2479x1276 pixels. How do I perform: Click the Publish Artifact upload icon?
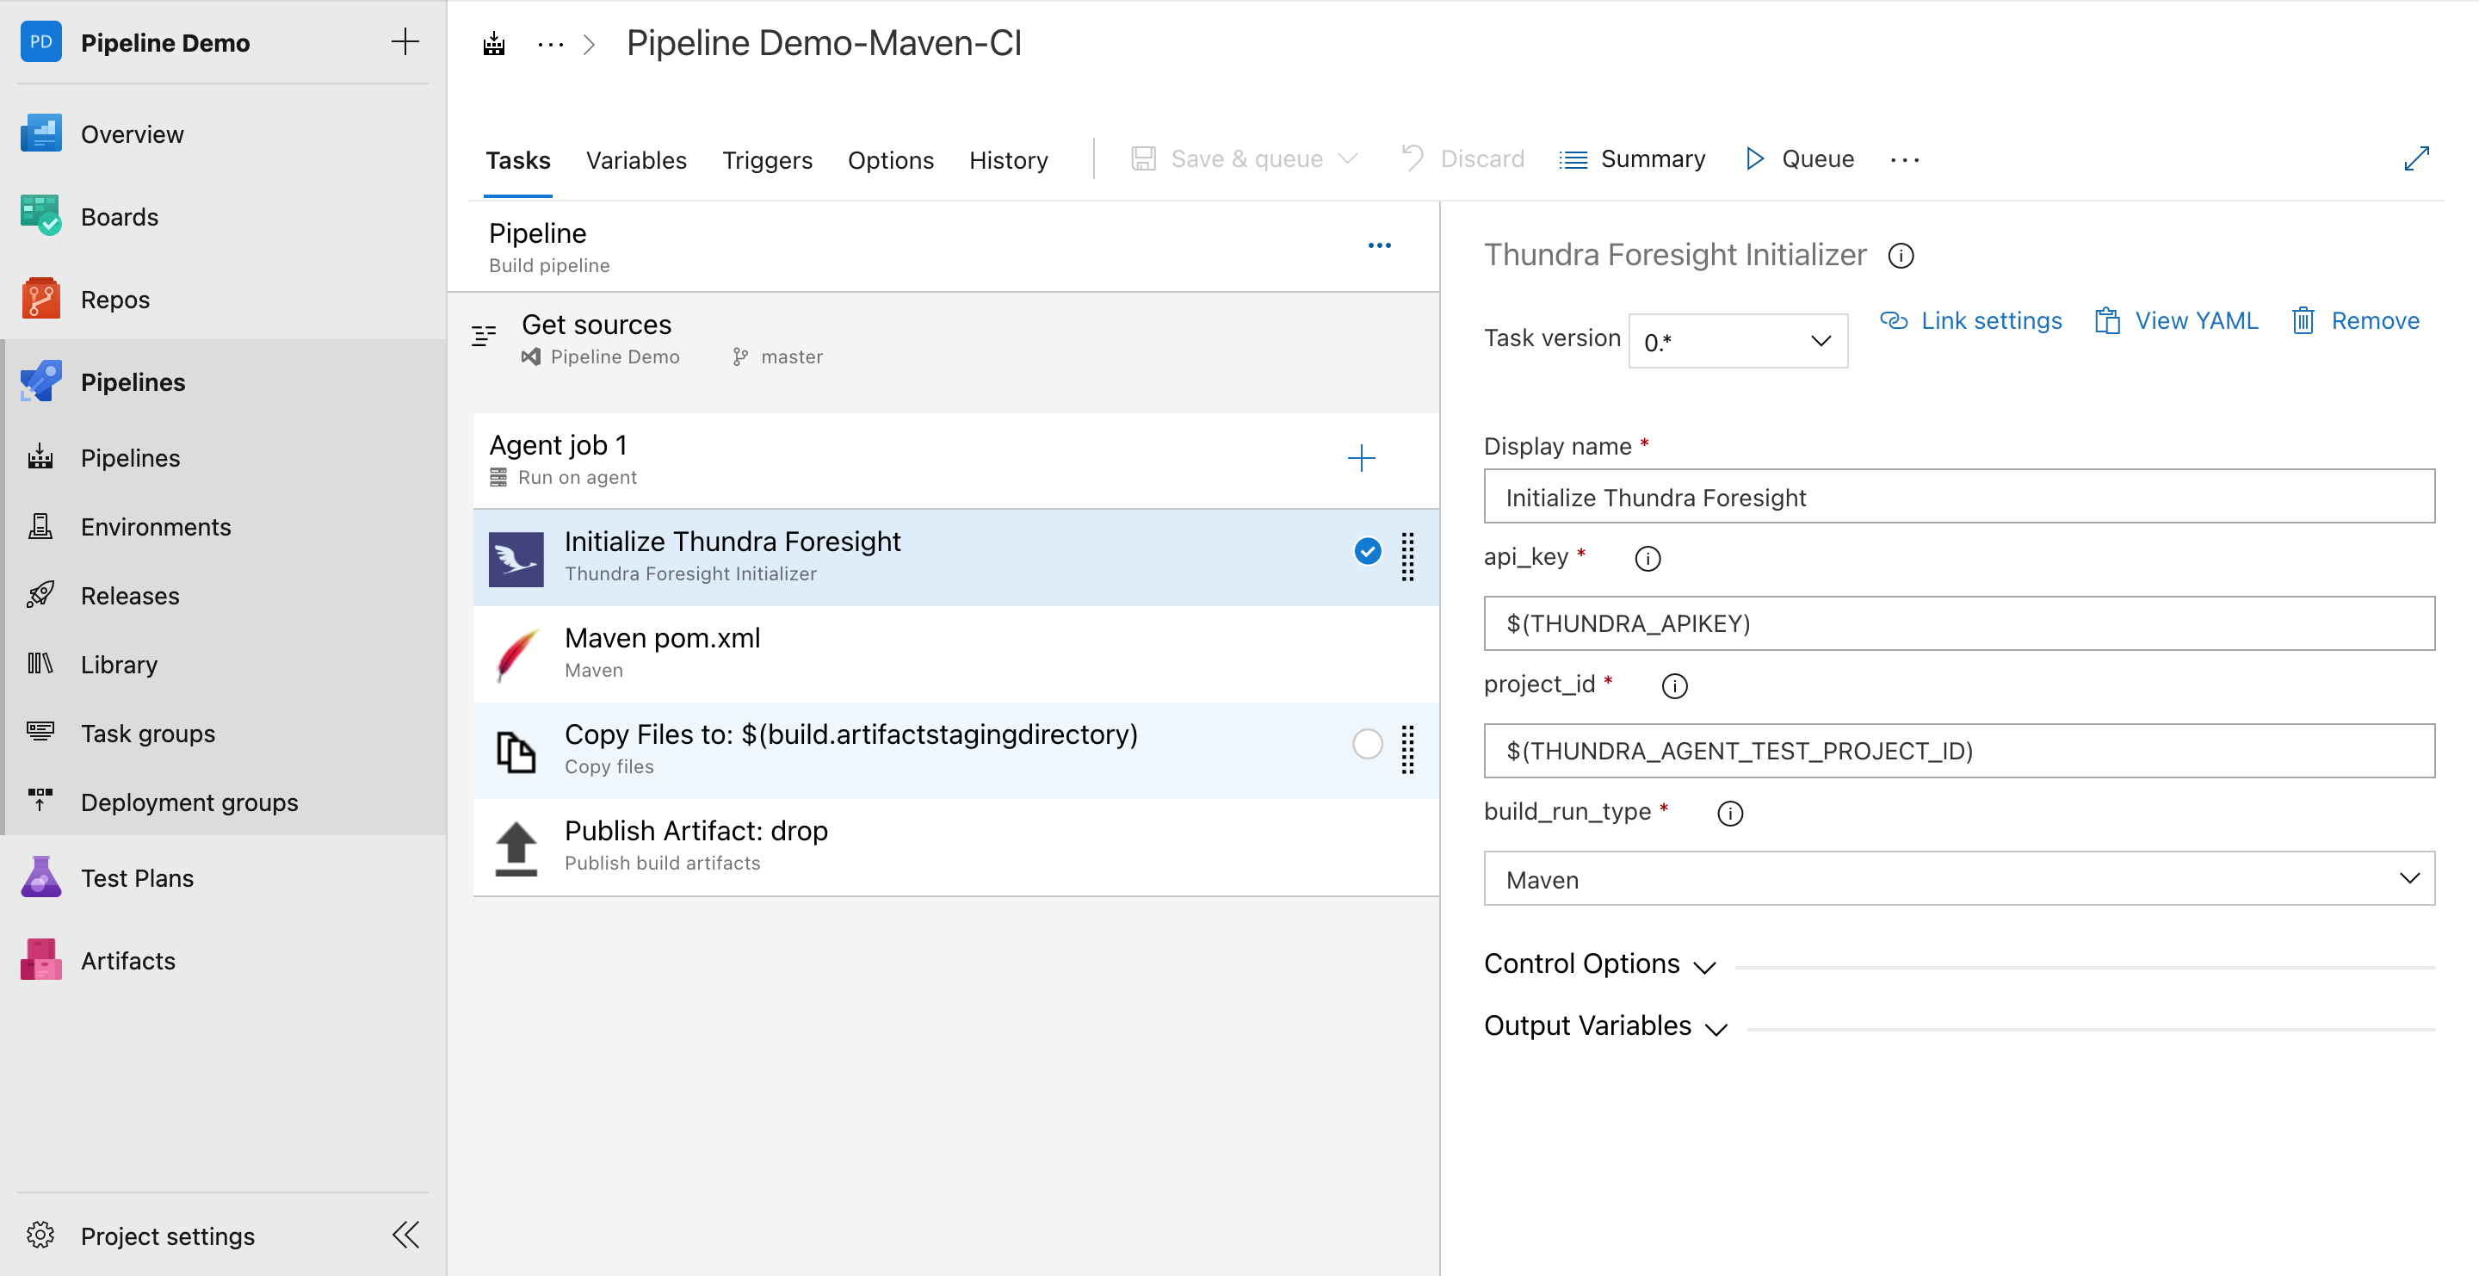click(516, 848)
